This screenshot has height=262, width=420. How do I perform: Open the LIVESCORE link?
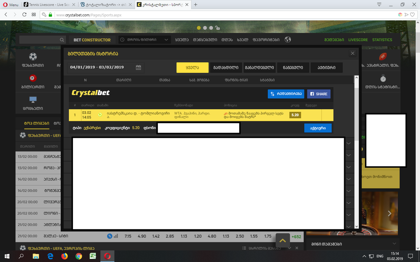pos(358,40)
